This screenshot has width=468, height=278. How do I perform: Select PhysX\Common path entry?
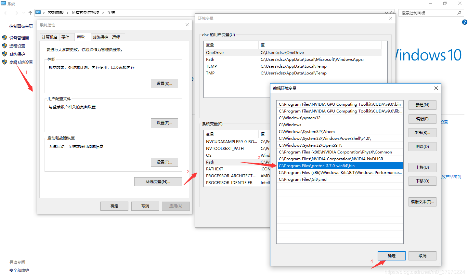coord(340,152)
